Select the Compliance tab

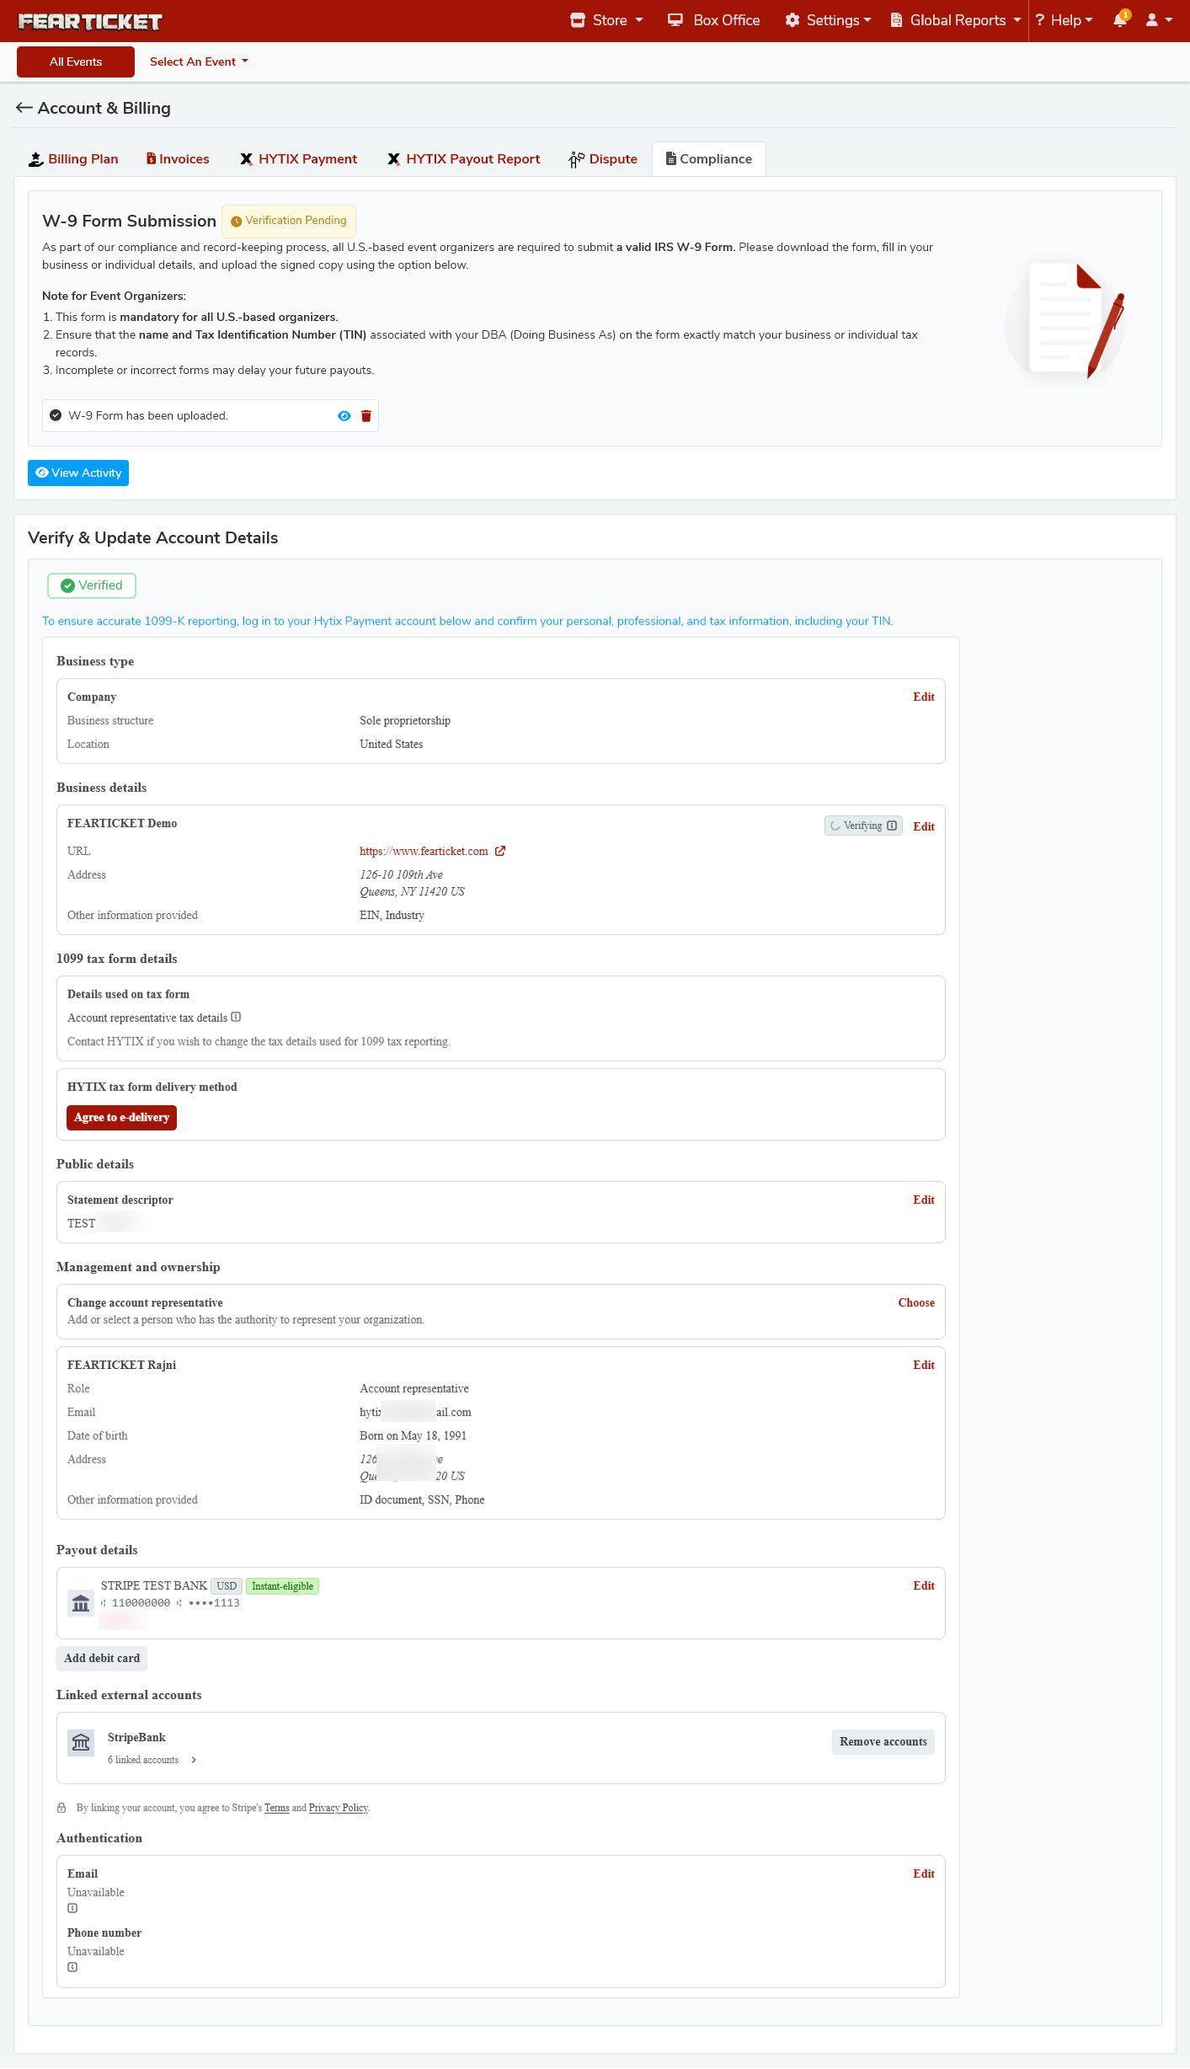709,159
